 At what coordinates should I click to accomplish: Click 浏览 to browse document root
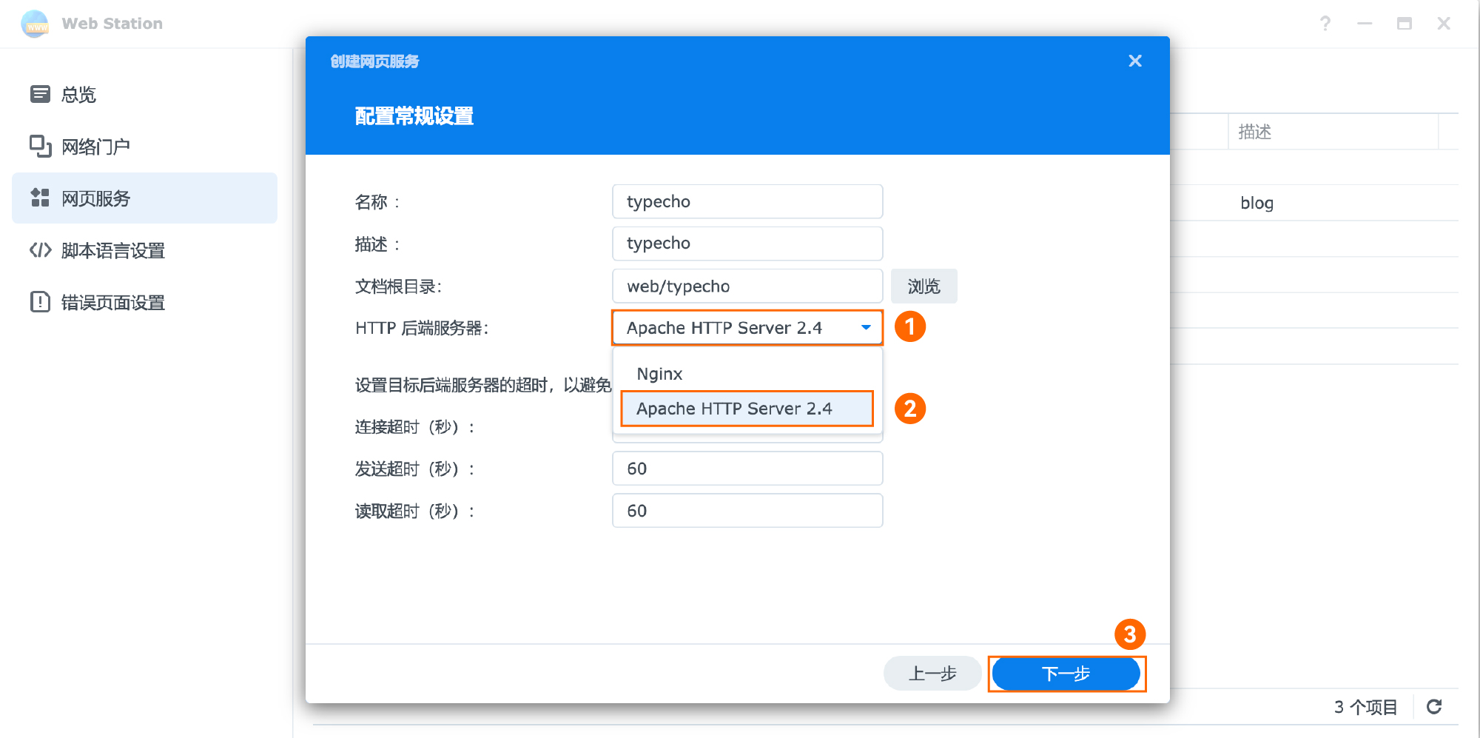point(924,286)
